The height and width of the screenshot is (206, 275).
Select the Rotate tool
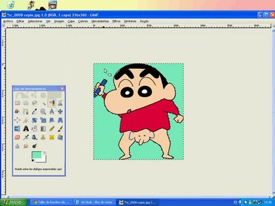click(34, 120)
